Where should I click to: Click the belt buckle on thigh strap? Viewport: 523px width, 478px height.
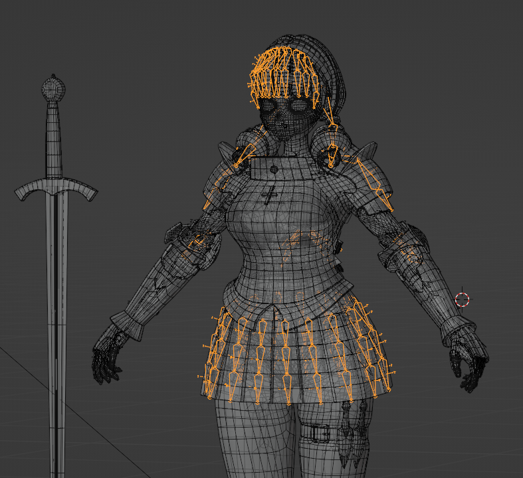point(321,433)
